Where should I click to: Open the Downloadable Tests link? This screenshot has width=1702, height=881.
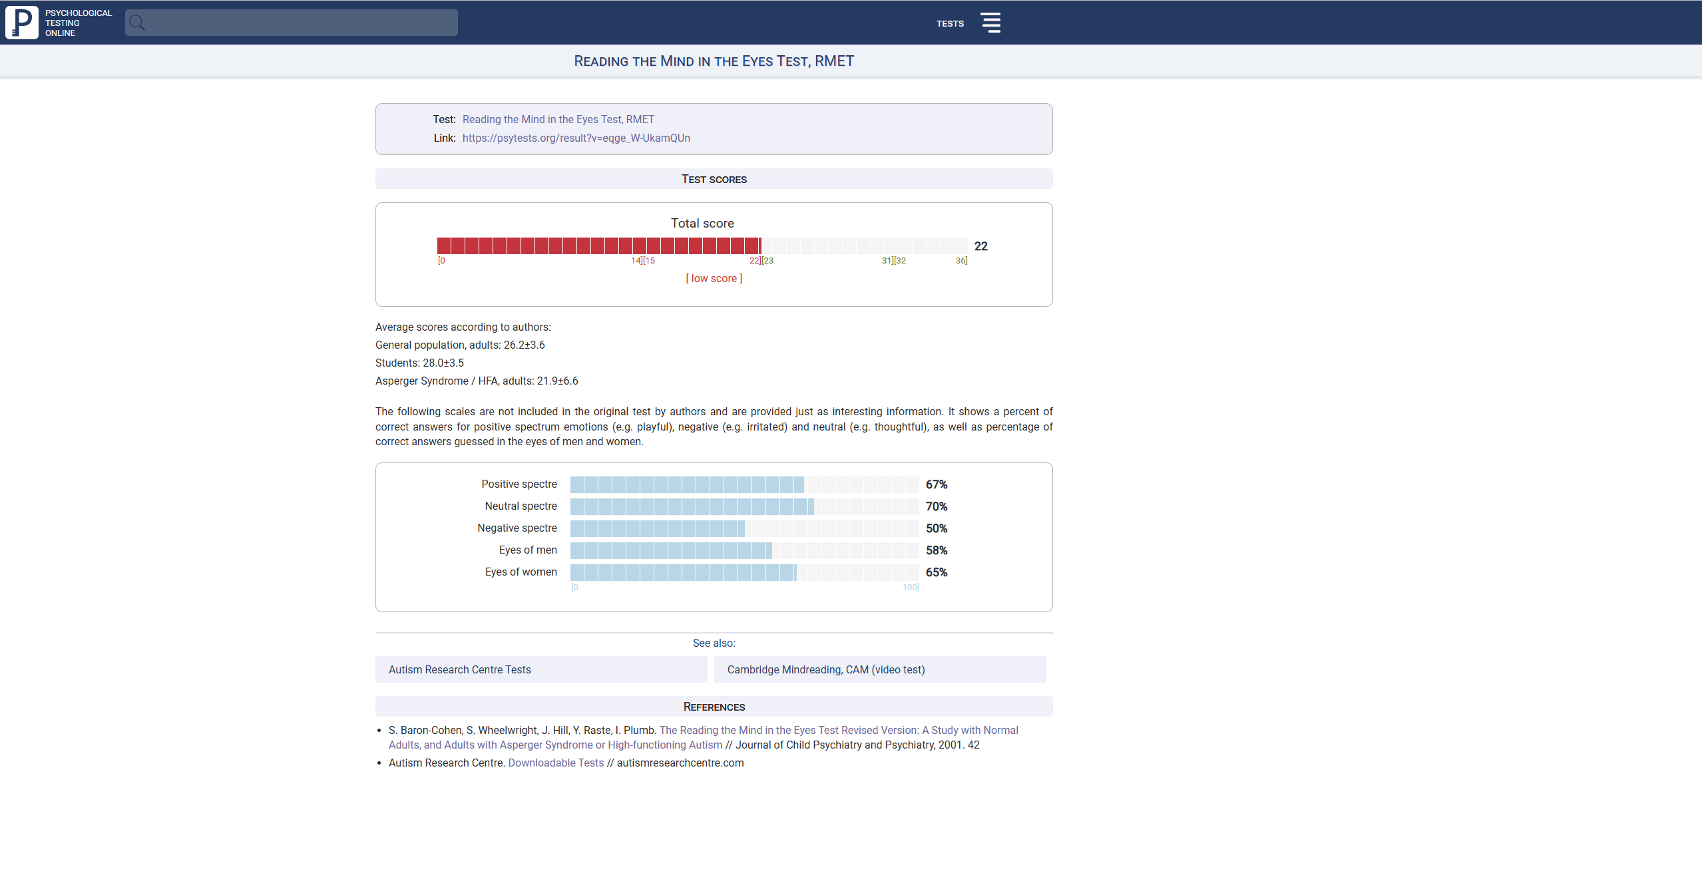[556, 763]
